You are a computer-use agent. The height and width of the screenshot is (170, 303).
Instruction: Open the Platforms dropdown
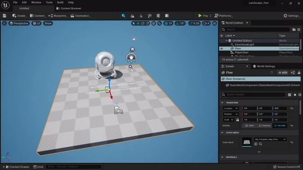pyautogui.click(x=223, y=16)
